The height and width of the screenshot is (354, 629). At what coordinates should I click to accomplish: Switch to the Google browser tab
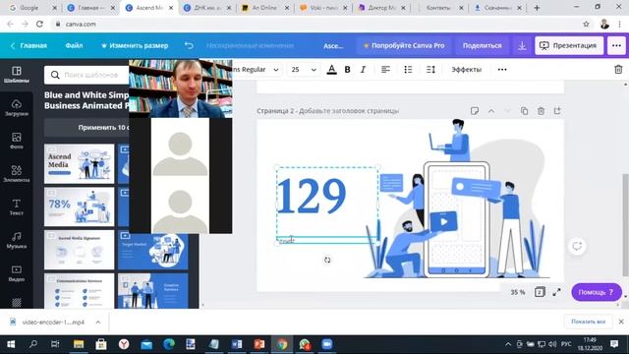pos(33,8)
